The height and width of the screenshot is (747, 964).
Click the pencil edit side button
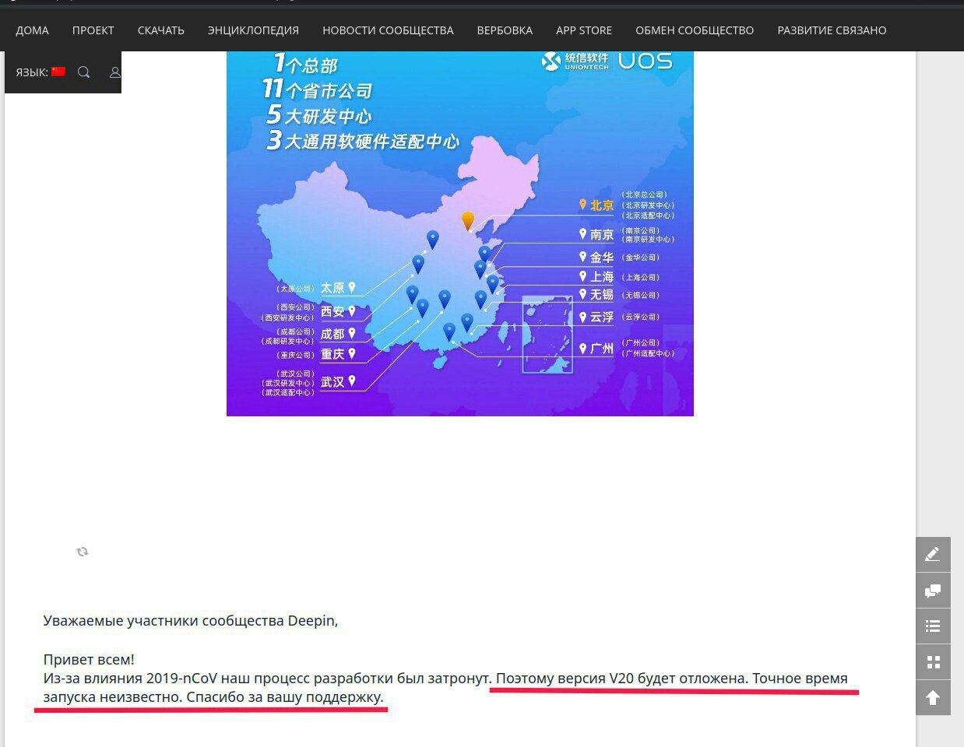click(x=933, y=554)
